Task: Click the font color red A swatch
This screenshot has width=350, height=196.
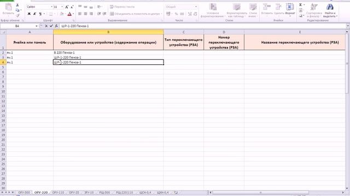Action: [x=69, y=14]
